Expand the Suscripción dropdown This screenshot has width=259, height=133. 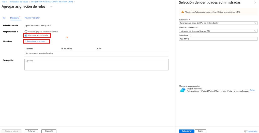pyautogui.click(x=218, y=23)
